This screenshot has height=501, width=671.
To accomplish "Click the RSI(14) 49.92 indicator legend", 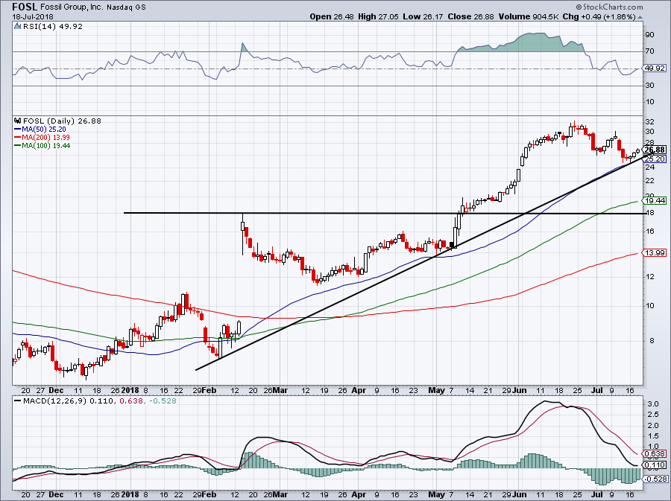I will pos(53,26).
